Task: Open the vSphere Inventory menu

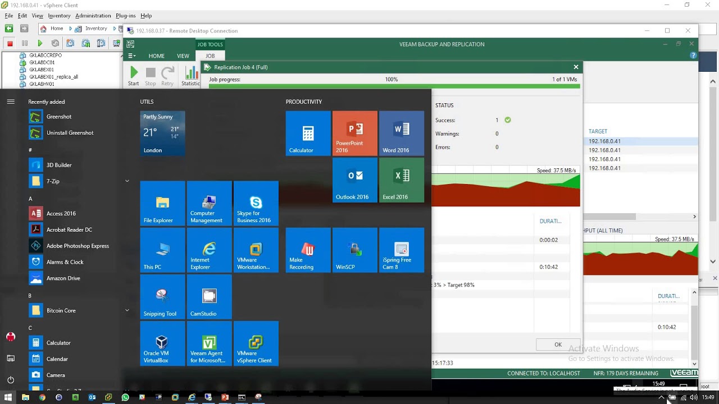Action: click(59, 16)
